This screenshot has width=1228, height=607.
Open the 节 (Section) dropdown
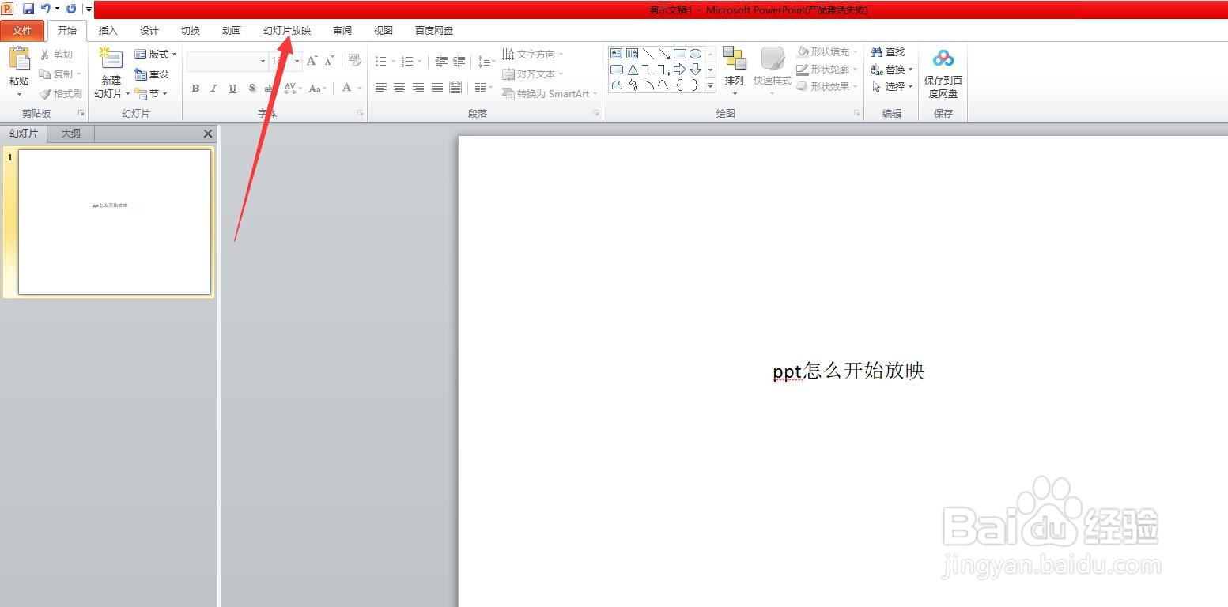[x=151, y=93]
